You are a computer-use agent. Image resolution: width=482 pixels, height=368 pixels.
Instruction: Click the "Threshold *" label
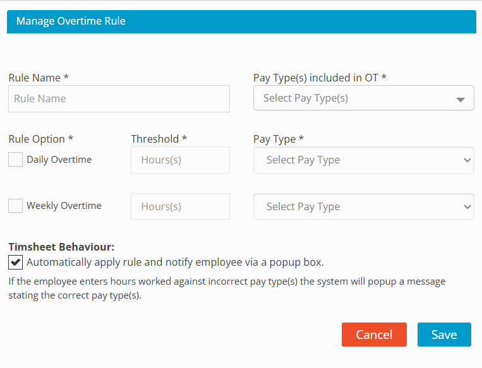tap(159, 139)
